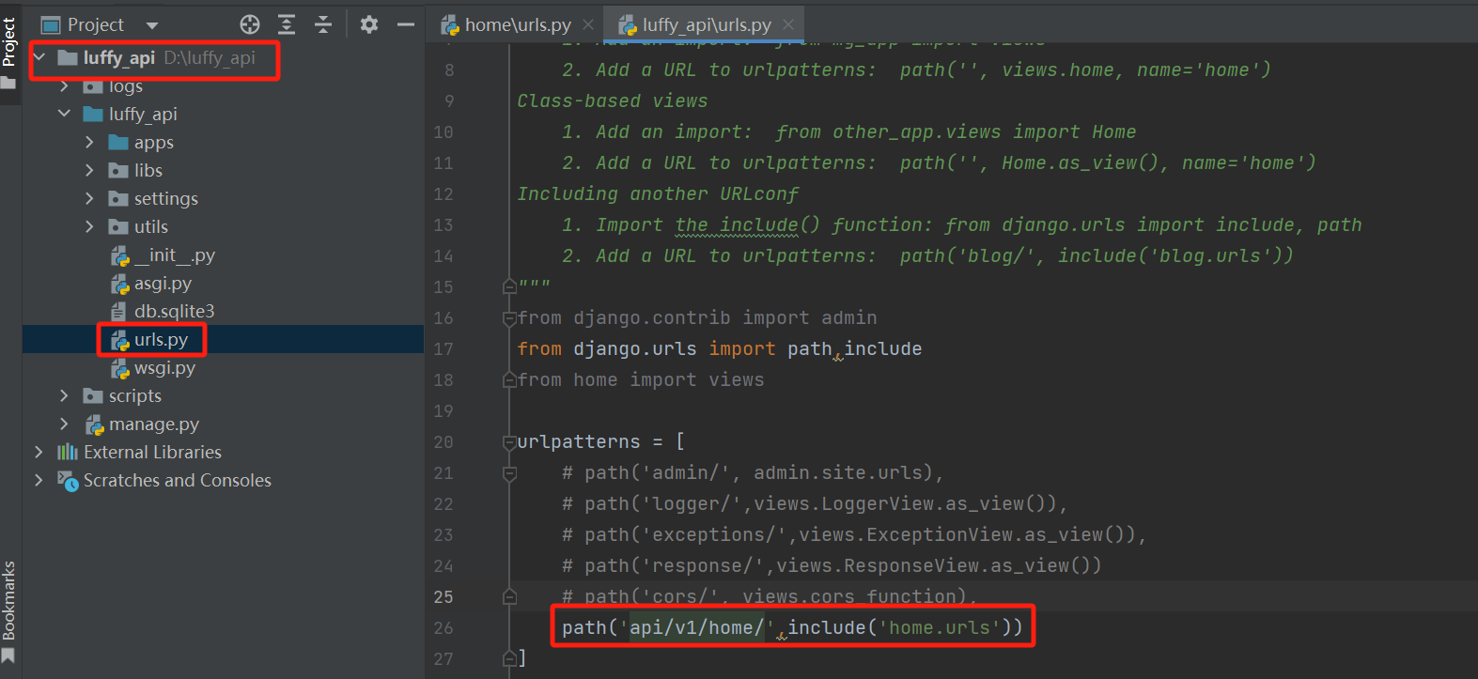The height and width of the screenshot is (679, 1478).
Task: Expand the scripts folder
Action: [64, 395]
